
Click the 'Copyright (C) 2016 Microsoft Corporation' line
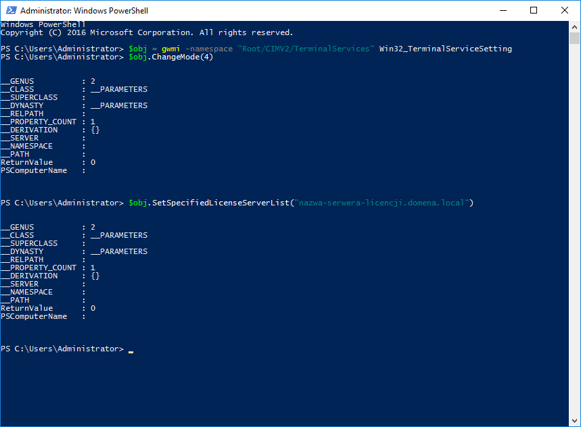coord(146,32)
